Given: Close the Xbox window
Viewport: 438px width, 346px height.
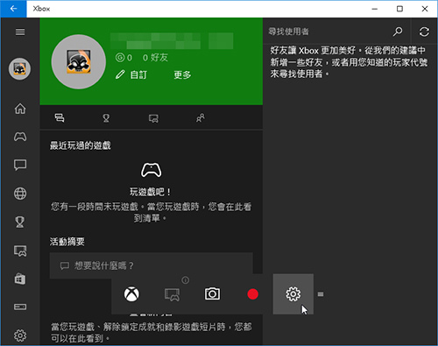Looking at the screenshot, I should pos(425,9).
